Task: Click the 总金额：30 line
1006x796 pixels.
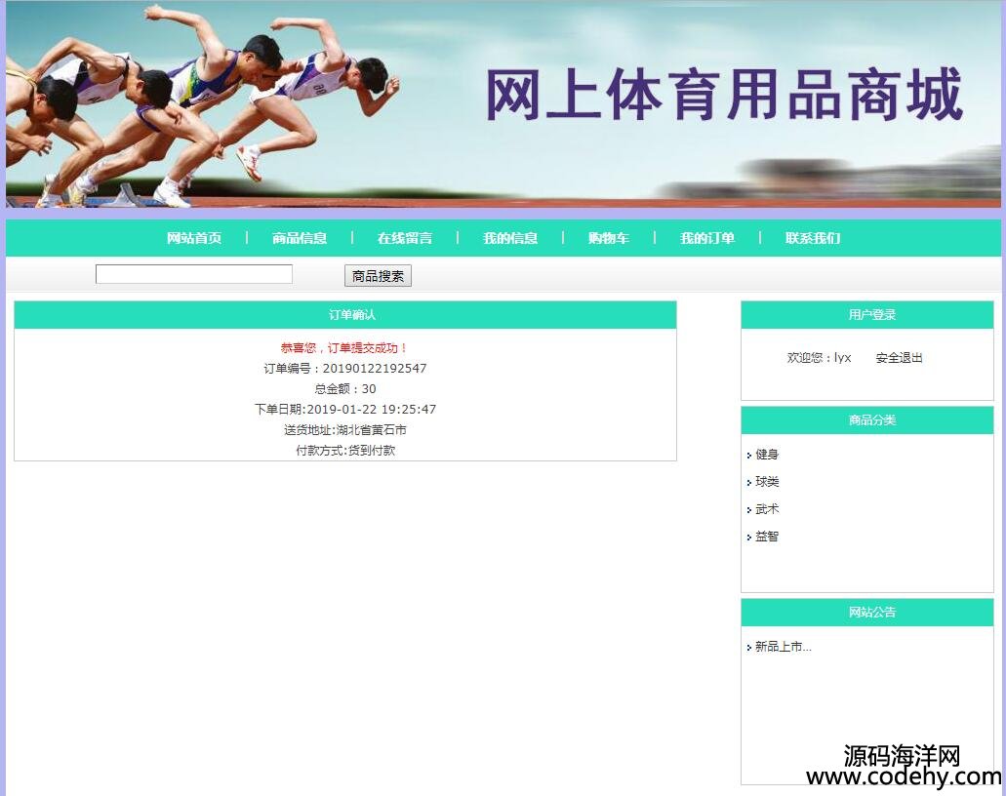Action: (x=345, y=388)
